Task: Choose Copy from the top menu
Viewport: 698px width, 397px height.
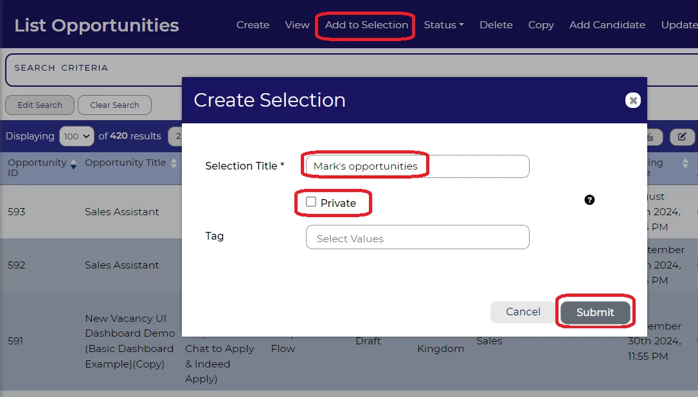Action: [541, 25]
